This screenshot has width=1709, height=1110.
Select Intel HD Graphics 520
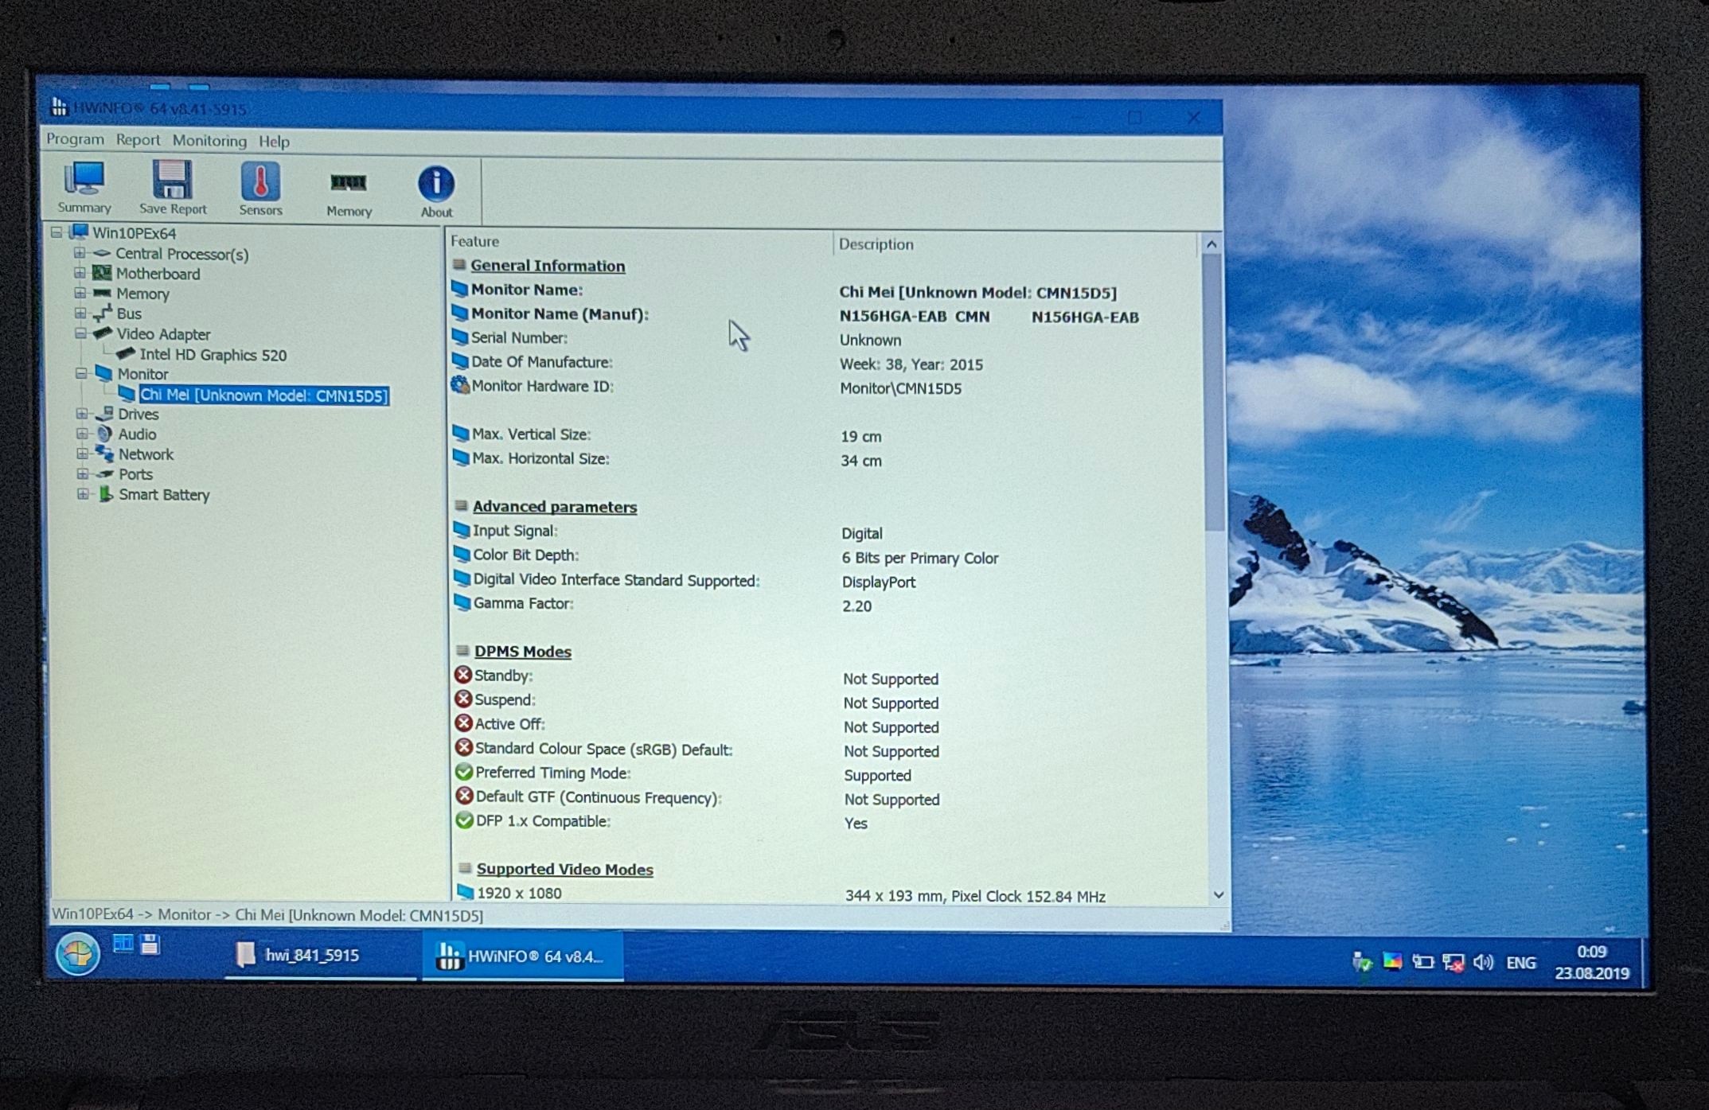213,355
